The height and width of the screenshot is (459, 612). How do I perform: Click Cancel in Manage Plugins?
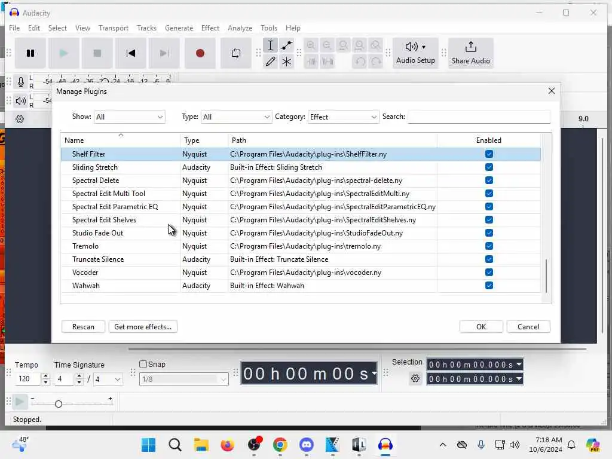528,327
